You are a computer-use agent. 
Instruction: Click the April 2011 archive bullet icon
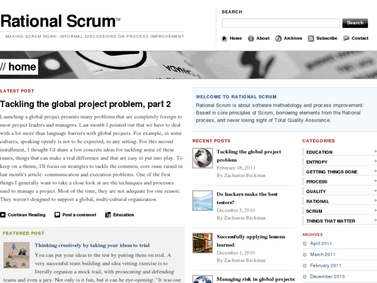pos(305,244)
